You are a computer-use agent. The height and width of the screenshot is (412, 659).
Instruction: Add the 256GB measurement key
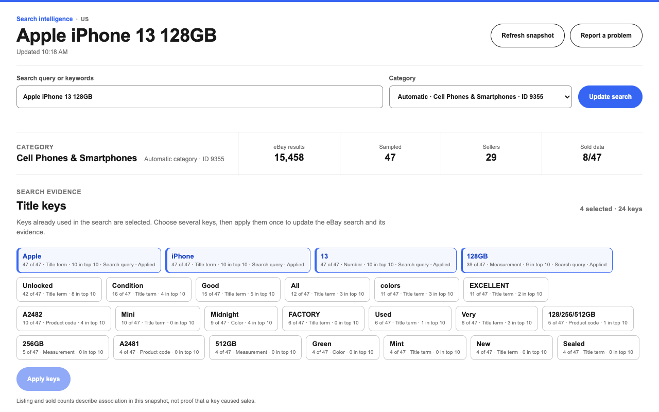click(x=63, y=348)
